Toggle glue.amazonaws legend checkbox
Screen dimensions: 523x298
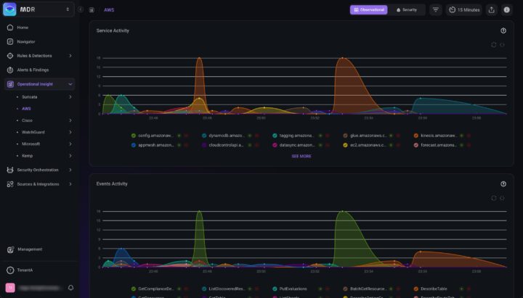(x=345, y=136)
